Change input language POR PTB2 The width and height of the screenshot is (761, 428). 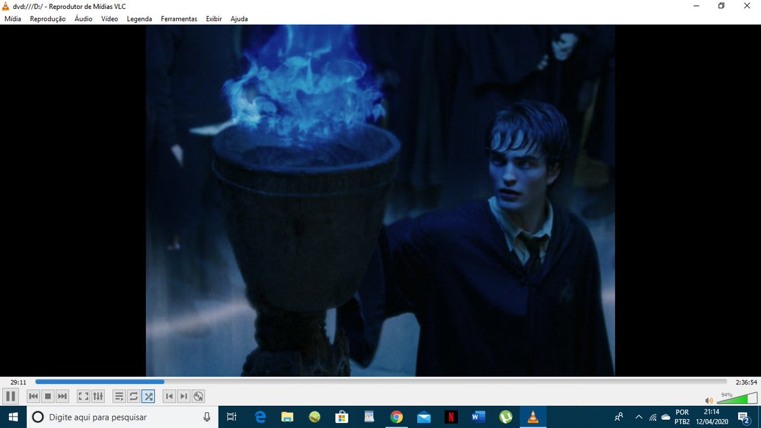pos(682,417)
